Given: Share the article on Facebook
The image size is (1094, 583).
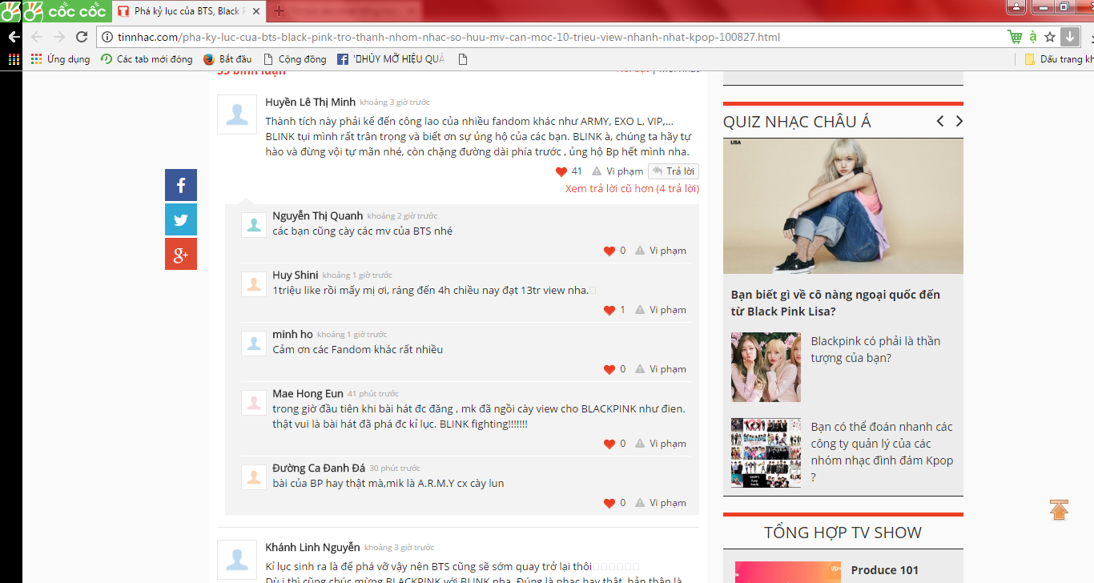Looking at the screenshot, I should click(x=181, y=185).
